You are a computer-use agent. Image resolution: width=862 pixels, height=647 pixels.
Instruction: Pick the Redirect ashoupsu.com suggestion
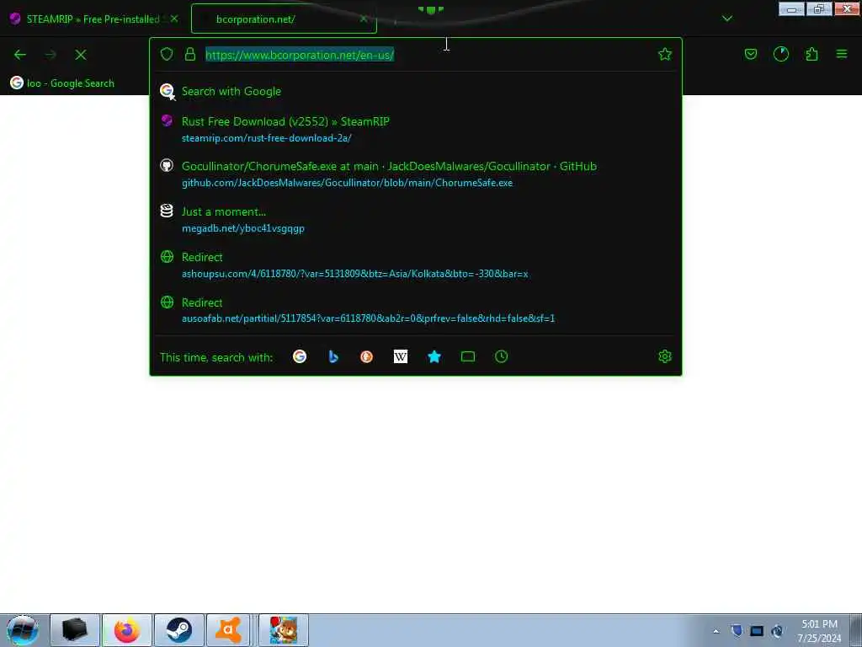click(416, 265)
